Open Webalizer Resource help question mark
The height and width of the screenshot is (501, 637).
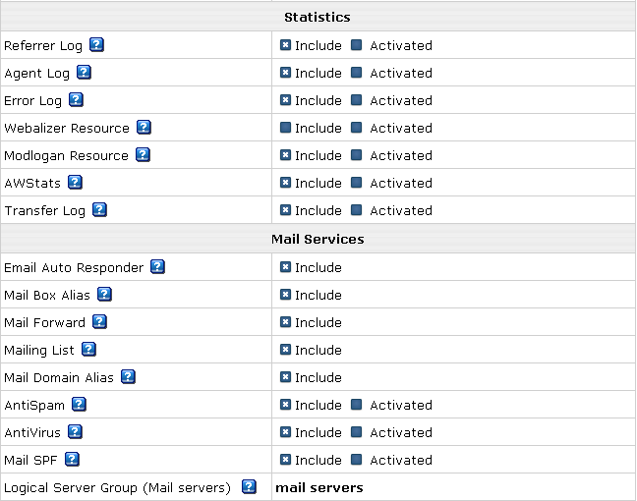[144, 127]
